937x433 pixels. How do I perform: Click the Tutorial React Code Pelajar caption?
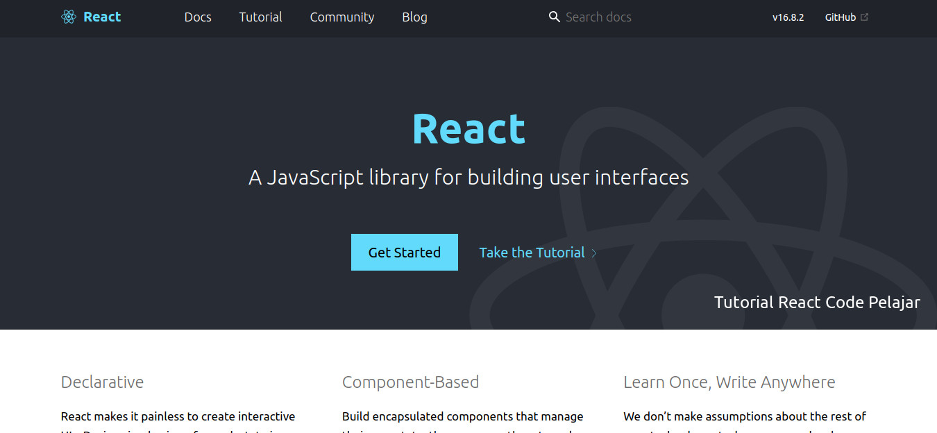tap(817, 303)
